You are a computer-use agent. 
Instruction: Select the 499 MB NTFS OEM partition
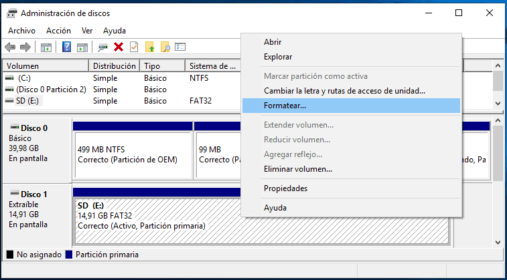click(x=133, y=155)
